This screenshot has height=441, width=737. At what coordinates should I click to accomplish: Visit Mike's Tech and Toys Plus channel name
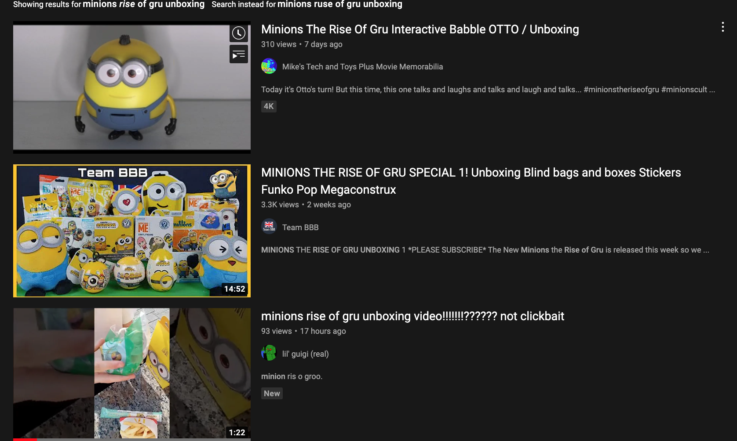tap(362, 67)
